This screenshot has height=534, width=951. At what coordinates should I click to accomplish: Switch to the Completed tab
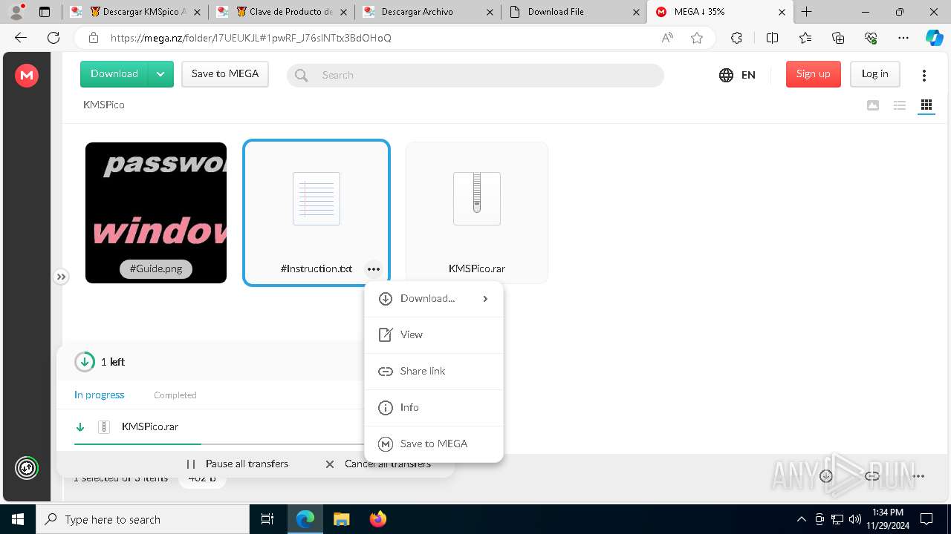(175, 395)
